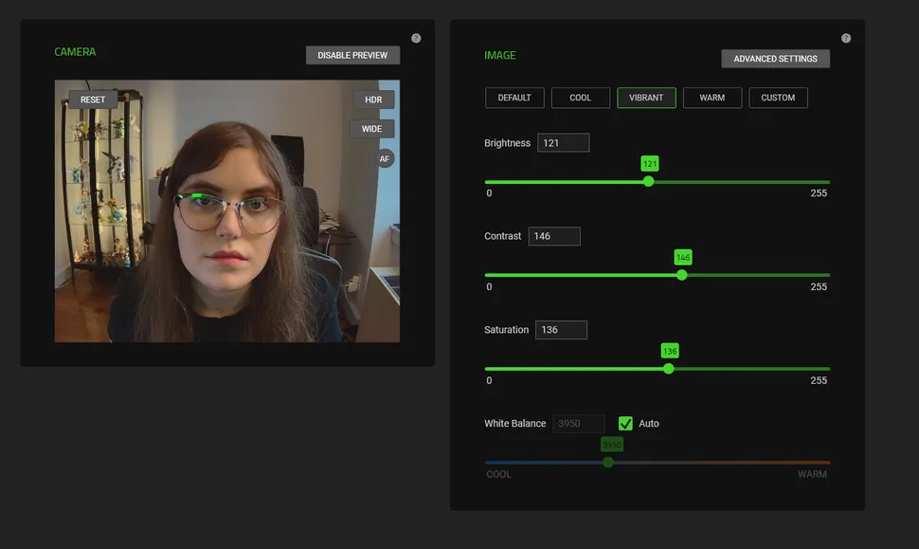The image size is (919, 549).
Task: Click the Contrast value input field
Action: click(553, 236)
